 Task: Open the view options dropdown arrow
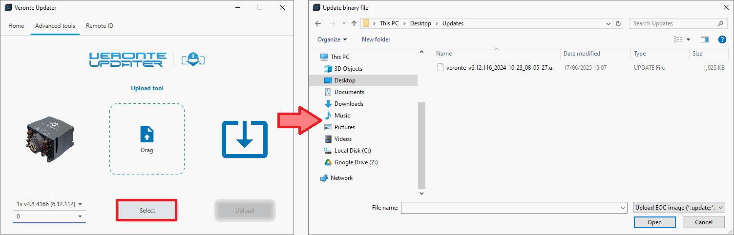point(689,39)
